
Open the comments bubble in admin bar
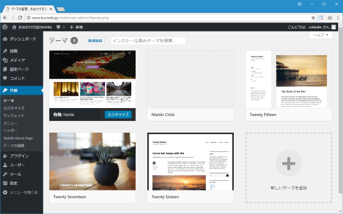tap(58, 27)
